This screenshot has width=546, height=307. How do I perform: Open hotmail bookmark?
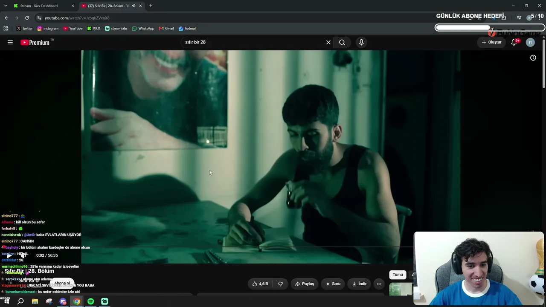[x=188, y=29]
